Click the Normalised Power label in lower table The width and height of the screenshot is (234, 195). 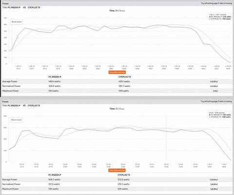pos(11,184)
